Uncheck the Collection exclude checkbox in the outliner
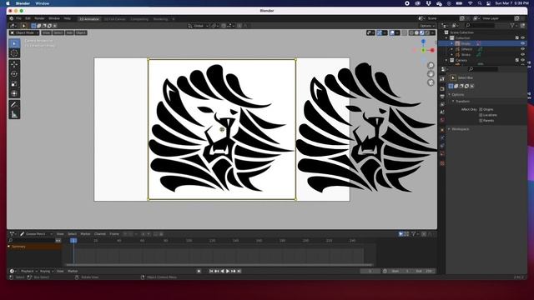 tap(517, 38)
